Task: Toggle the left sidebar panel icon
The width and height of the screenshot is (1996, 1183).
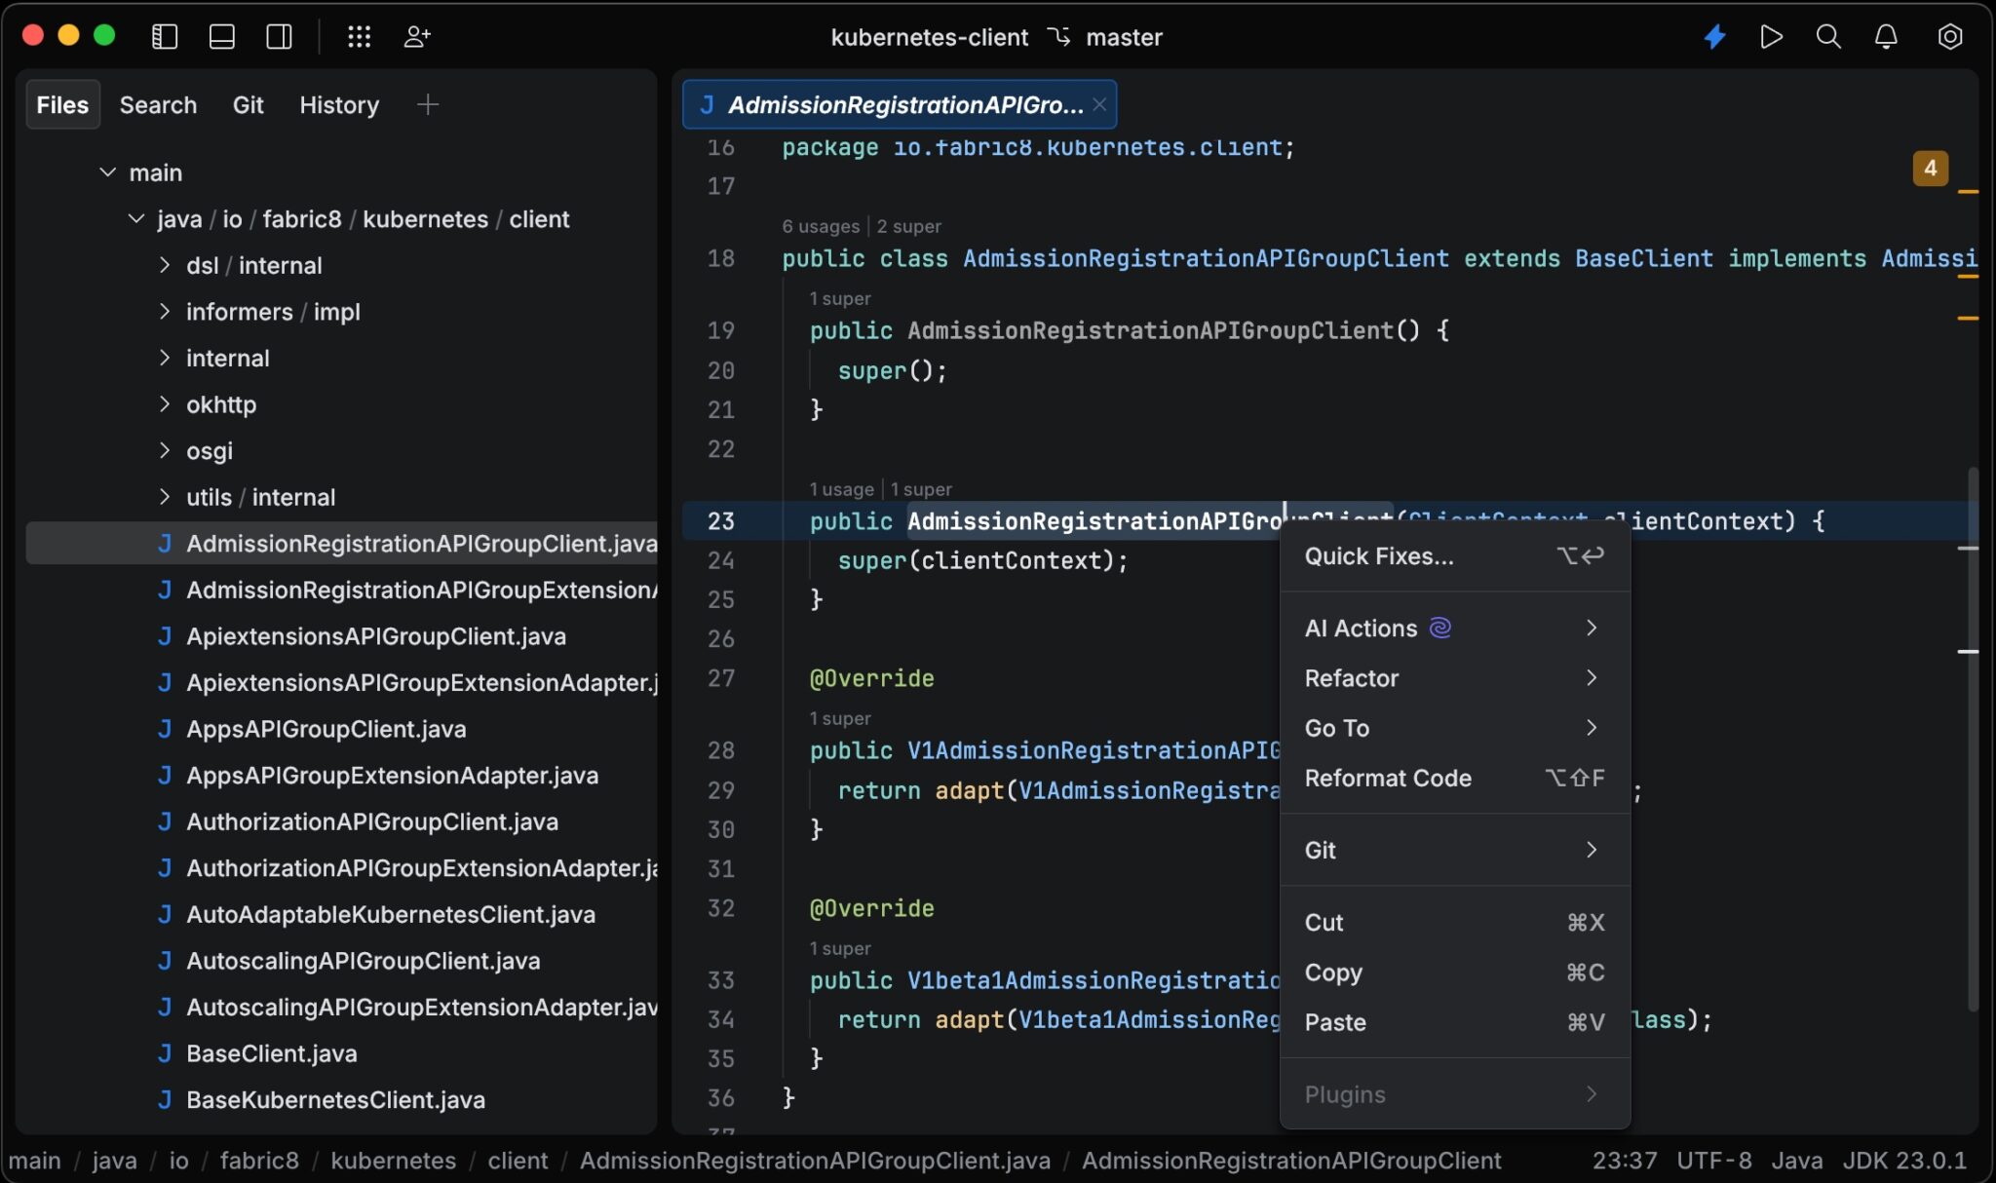Action: click(165, 37)
